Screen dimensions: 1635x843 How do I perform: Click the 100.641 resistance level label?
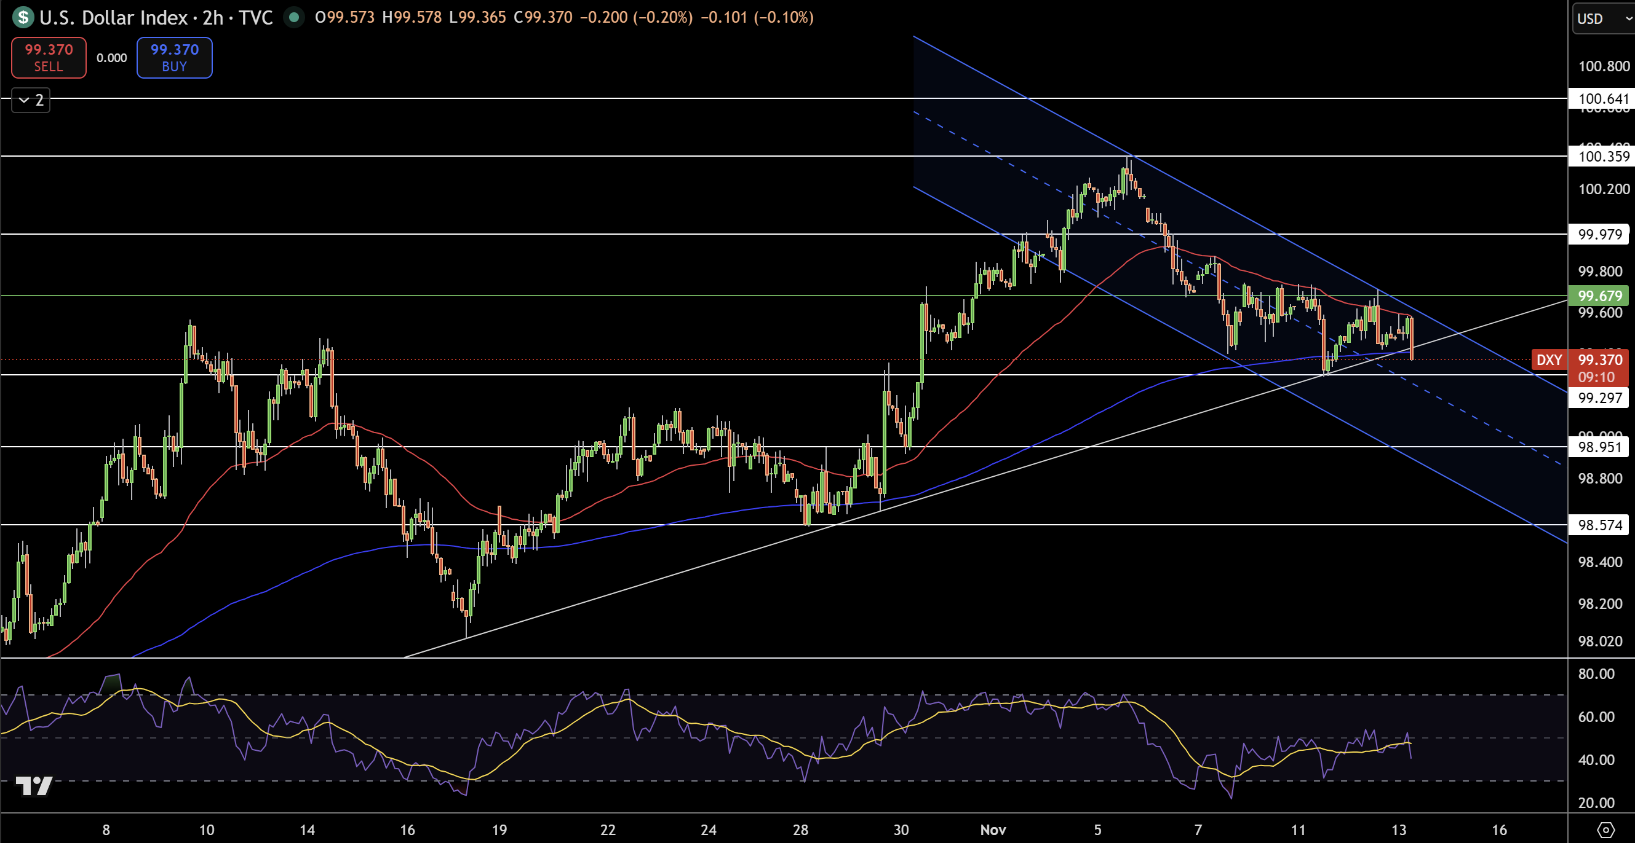tap(1601, 100)
